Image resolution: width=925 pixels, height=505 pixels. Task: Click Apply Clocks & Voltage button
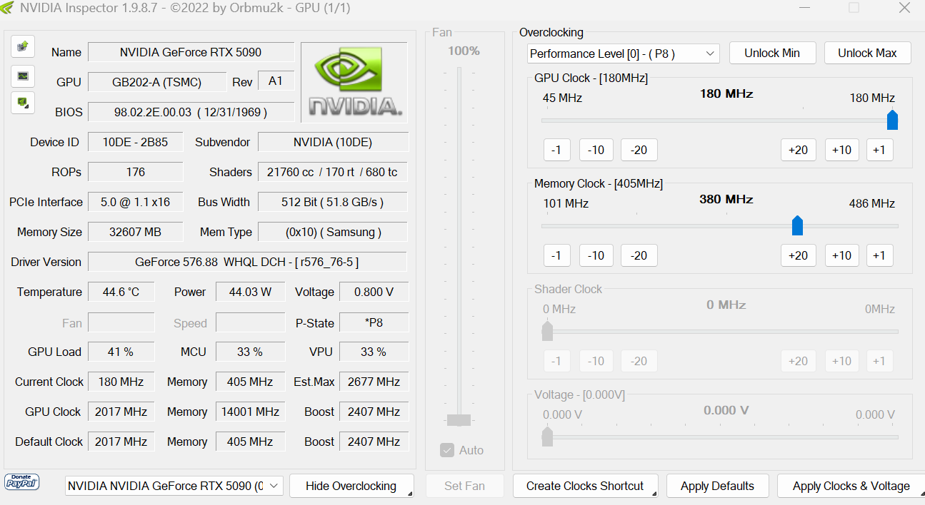coord(851,486)
